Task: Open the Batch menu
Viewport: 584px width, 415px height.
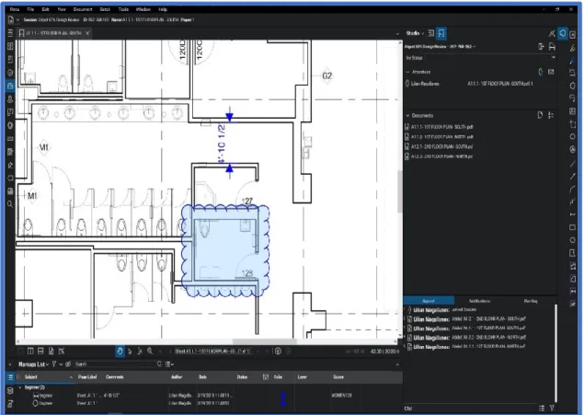Action: pos(105,9)
